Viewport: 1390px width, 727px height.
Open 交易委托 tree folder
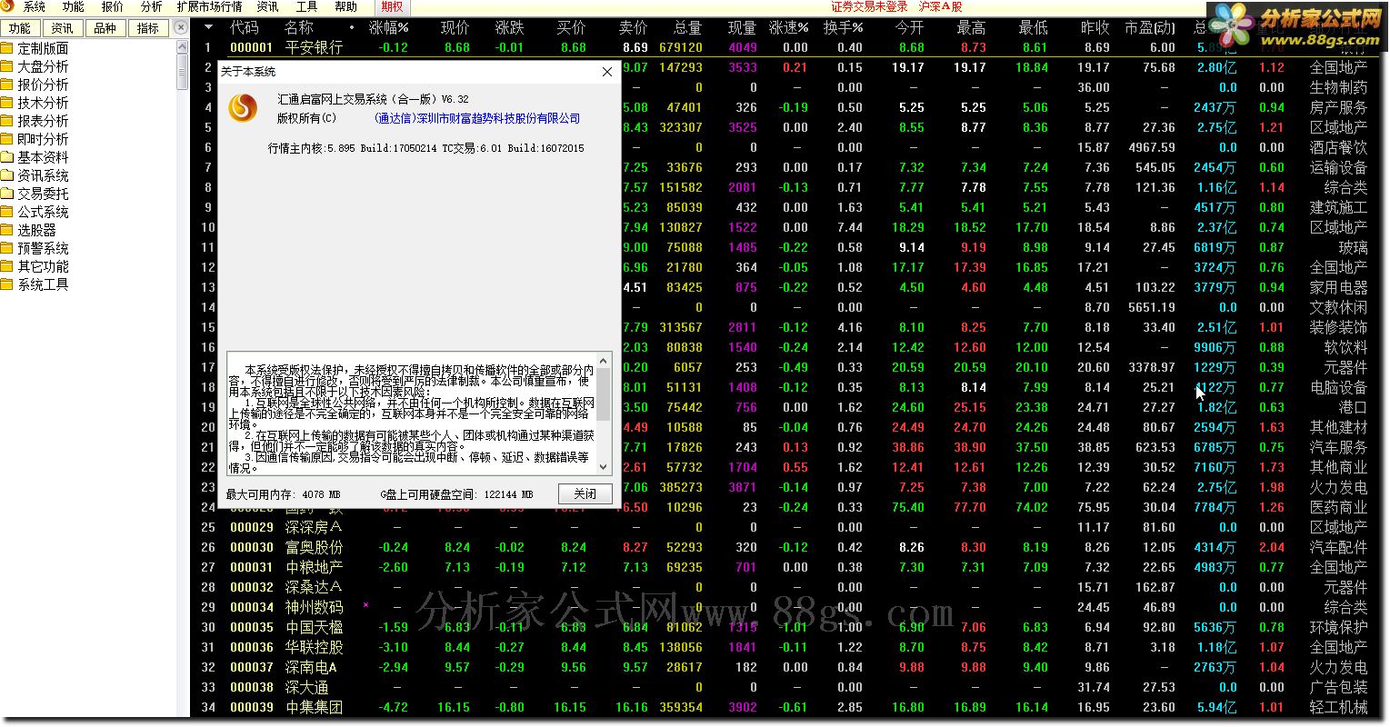pos(43,194)
